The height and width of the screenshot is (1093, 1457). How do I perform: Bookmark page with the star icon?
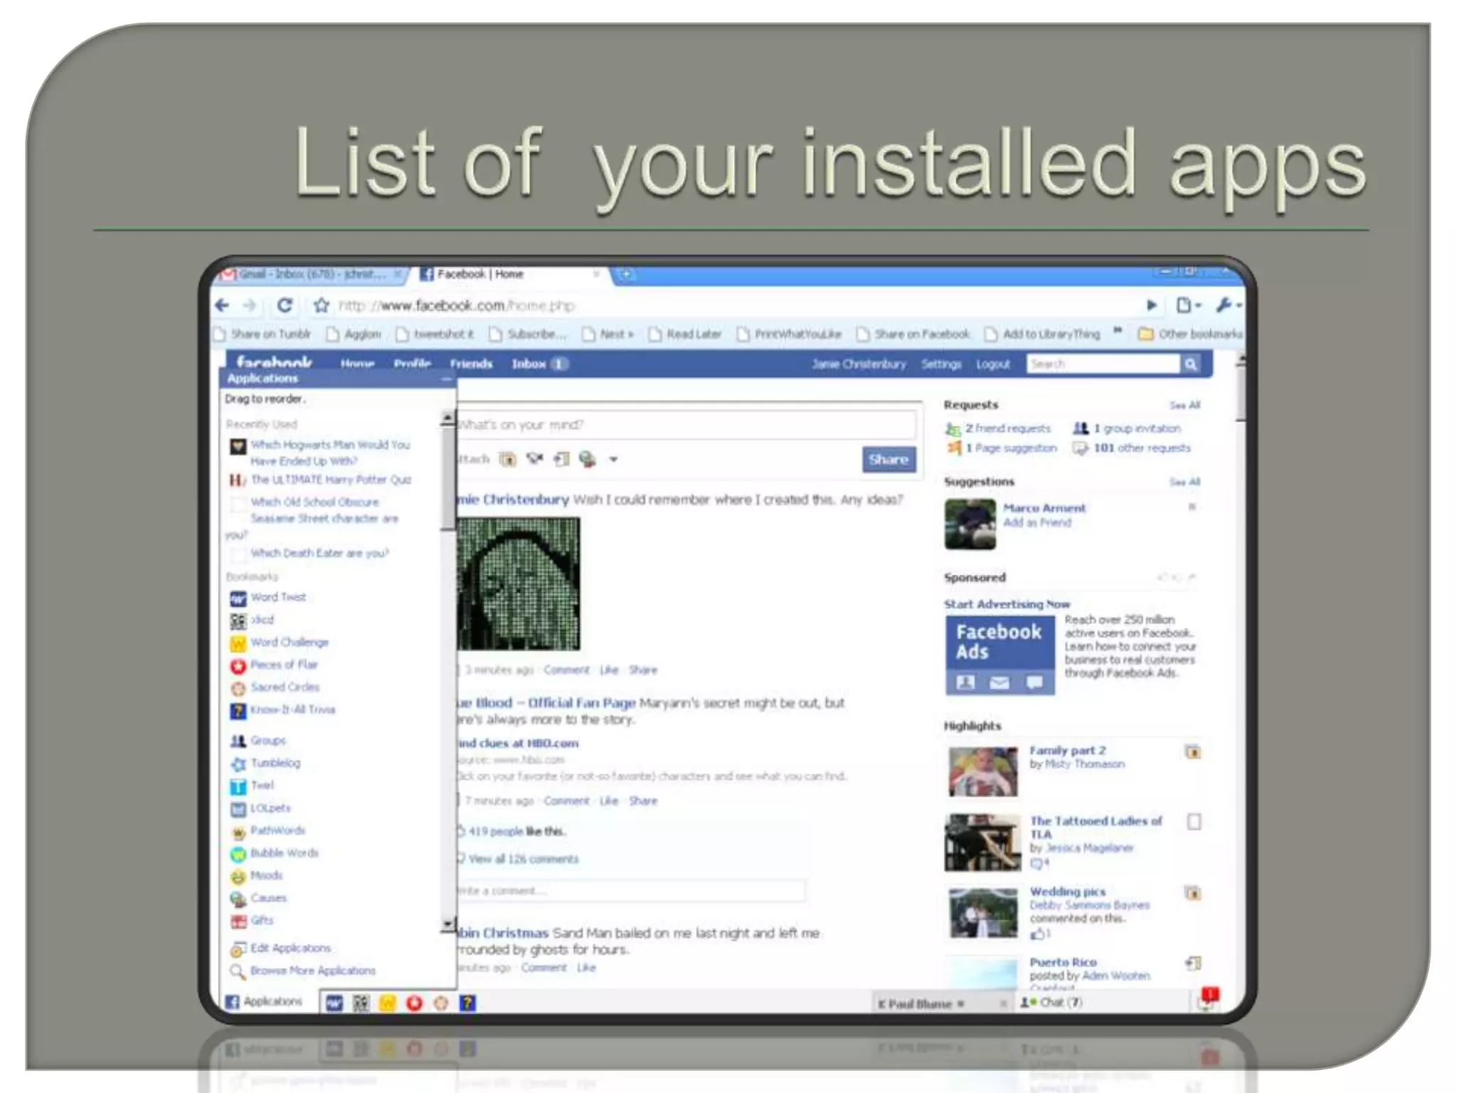coord(322,305)
